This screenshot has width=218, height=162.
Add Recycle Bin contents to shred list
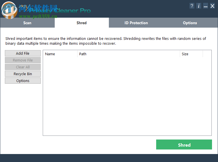tap(23, 74)
